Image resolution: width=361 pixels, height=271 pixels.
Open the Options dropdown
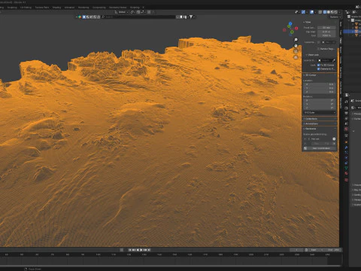pyautogui.click(x=335, y=17)
